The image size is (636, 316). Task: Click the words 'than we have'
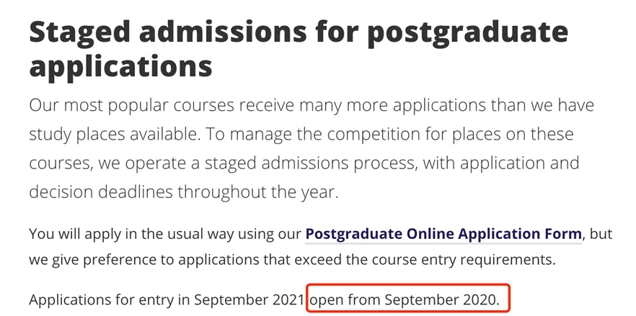(x=548, y=106)
